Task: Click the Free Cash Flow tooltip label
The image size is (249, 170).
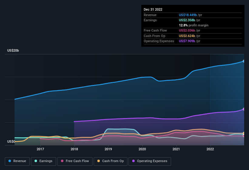Action: coord(155,30)
